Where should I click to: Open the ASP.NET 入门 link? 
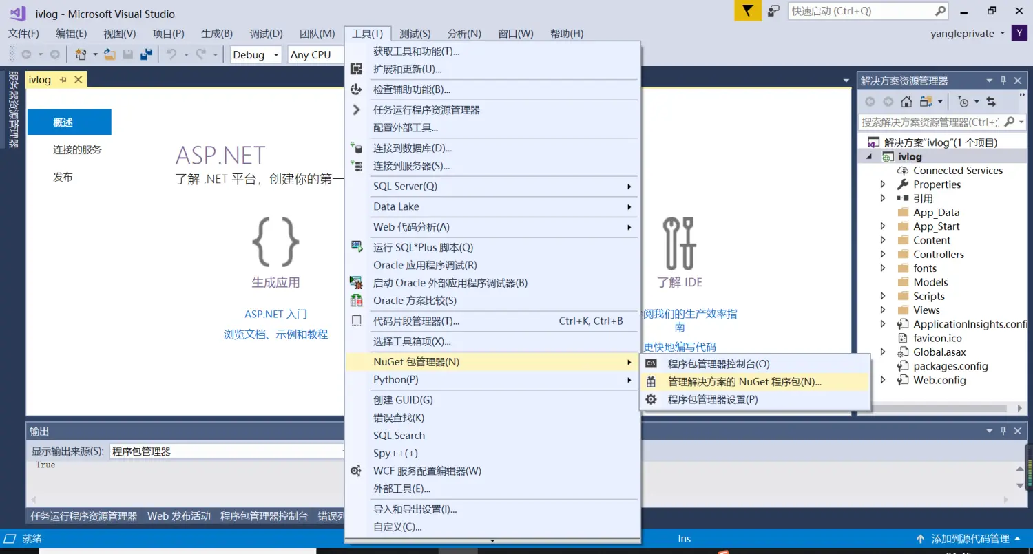coord(275,314)
